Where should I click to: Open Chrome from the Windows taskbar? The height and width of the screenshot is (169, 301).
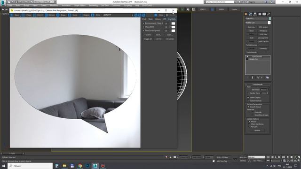pos(80,166)
